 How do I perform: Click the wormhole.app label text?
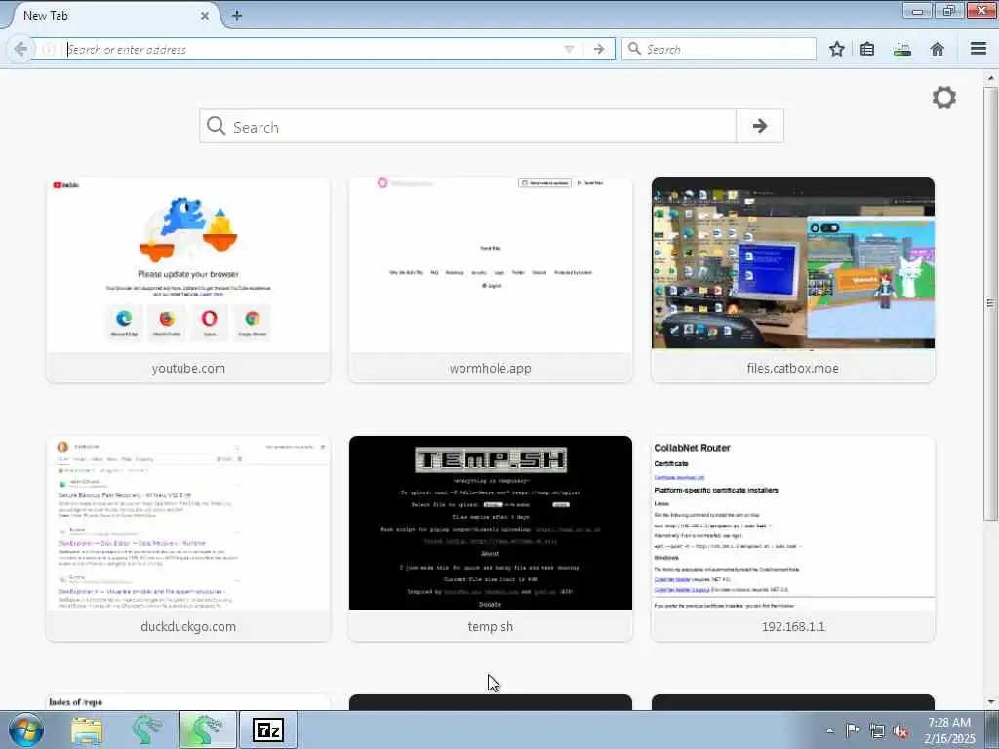pyautogui.click(x=491, y=368)
